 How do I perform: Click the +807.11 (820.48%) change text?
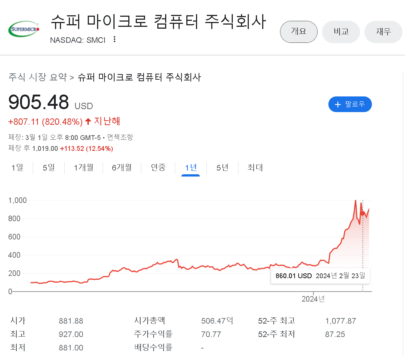pos(45,122)
